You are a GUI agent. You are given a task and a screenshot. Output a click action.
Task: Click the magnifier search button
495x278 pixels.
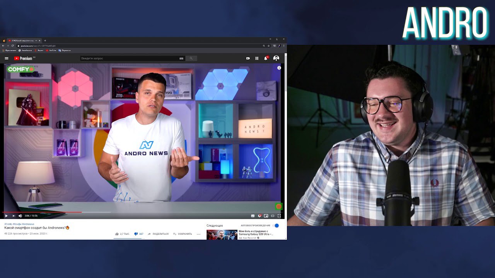pyautogui.click(x=191, y=58)
